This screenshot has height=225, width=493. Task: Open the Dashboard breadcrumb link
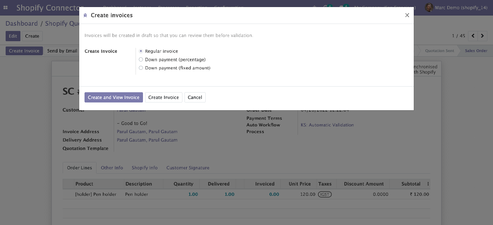(21, 24)
